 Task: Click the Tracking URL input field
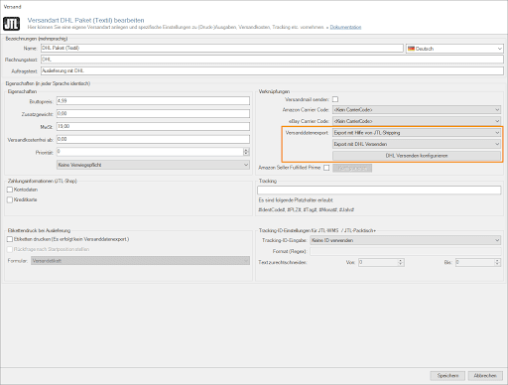(379, 190)
